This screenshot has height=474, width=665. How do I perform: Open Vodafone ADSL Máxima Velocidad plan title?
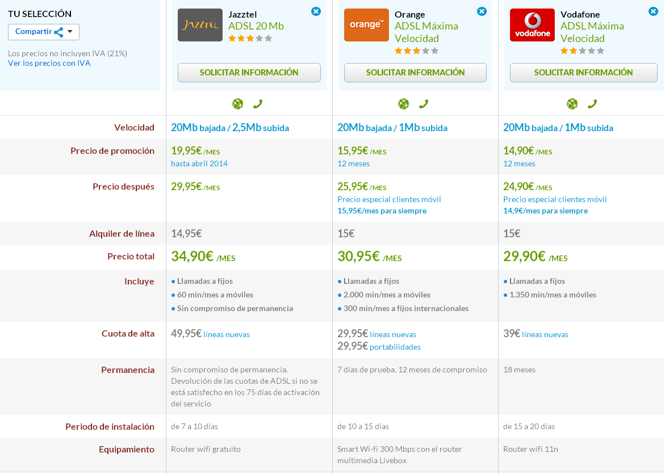pyautogui.click(x=592, y=32)
